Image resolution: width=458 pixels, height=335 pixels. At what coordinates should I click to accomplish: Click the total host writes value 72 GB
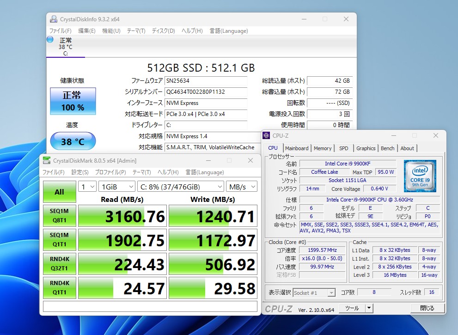(x=330, y=91)
